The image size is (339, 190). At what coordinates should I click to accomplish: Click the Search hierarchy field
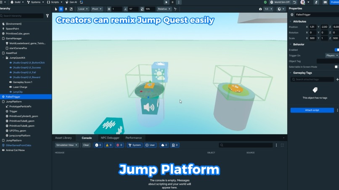point(21,16)
